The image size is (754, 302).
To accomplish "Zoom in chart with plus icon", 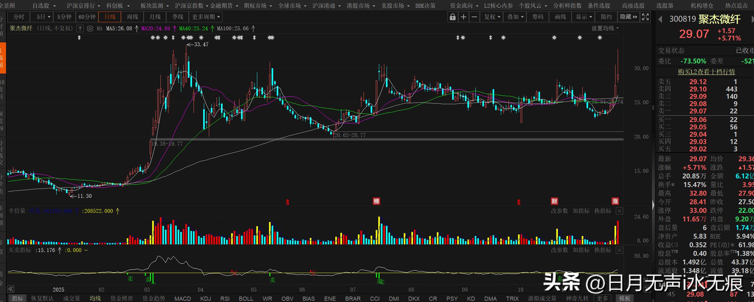I will pos(464,17).
